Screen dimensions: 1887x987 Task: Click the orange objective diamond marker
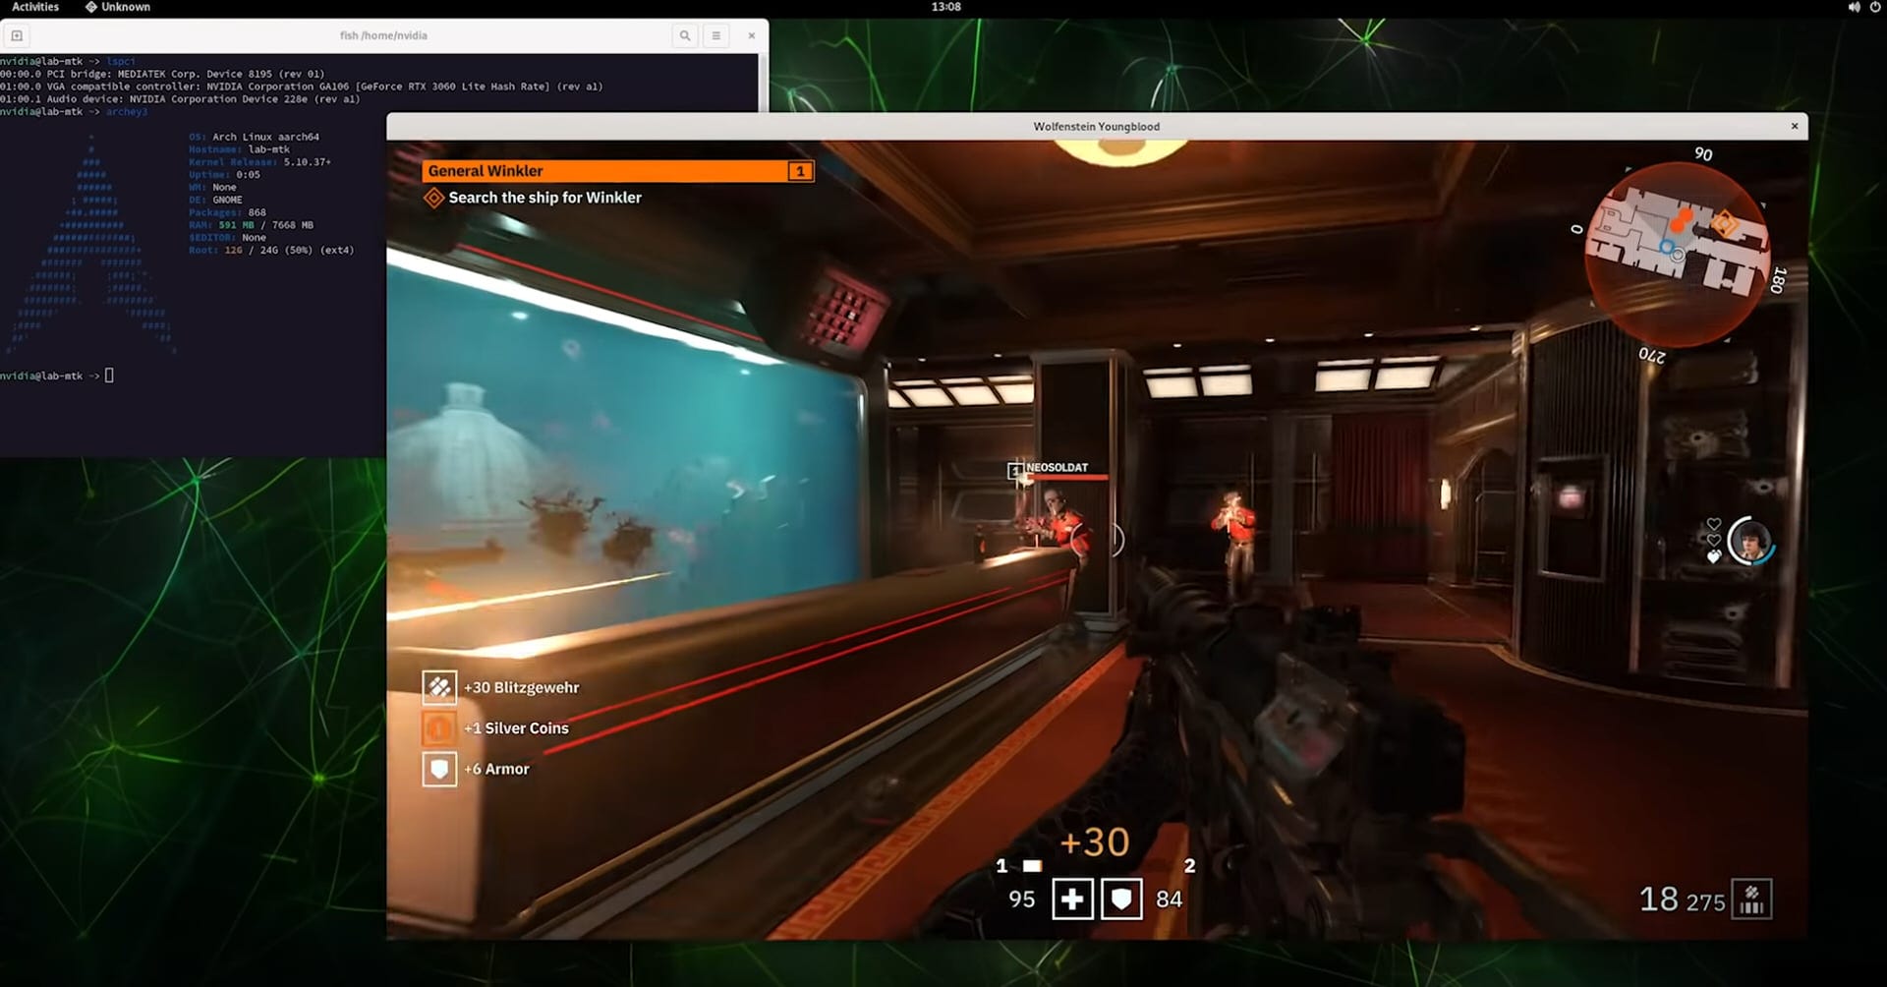click(433, 198)
